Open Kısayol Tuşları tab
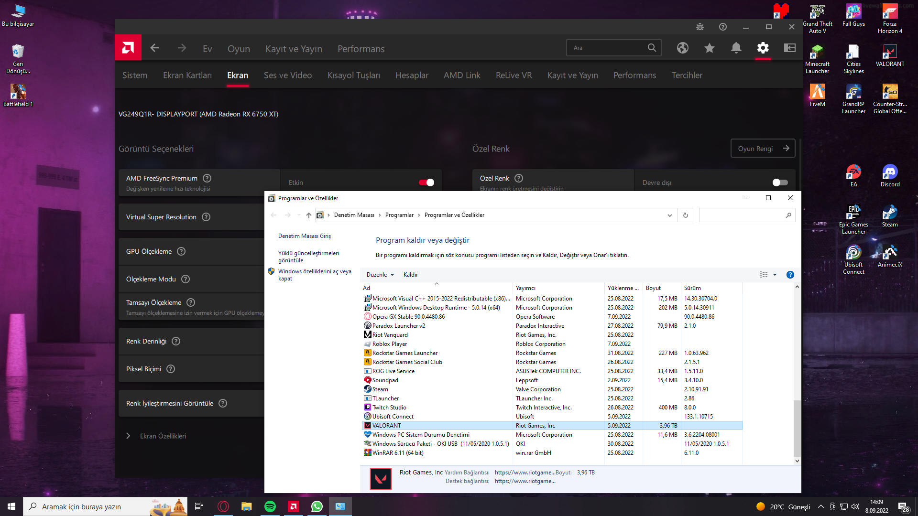Image resolution: width=918 pixels, height=516 pixels. (354, 75)
